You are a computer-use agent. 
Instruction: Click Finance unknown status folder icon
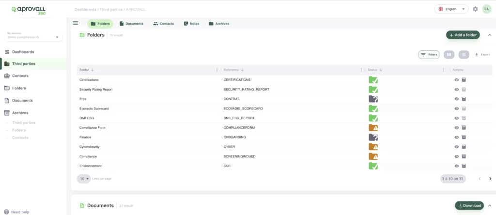[373, 137]
